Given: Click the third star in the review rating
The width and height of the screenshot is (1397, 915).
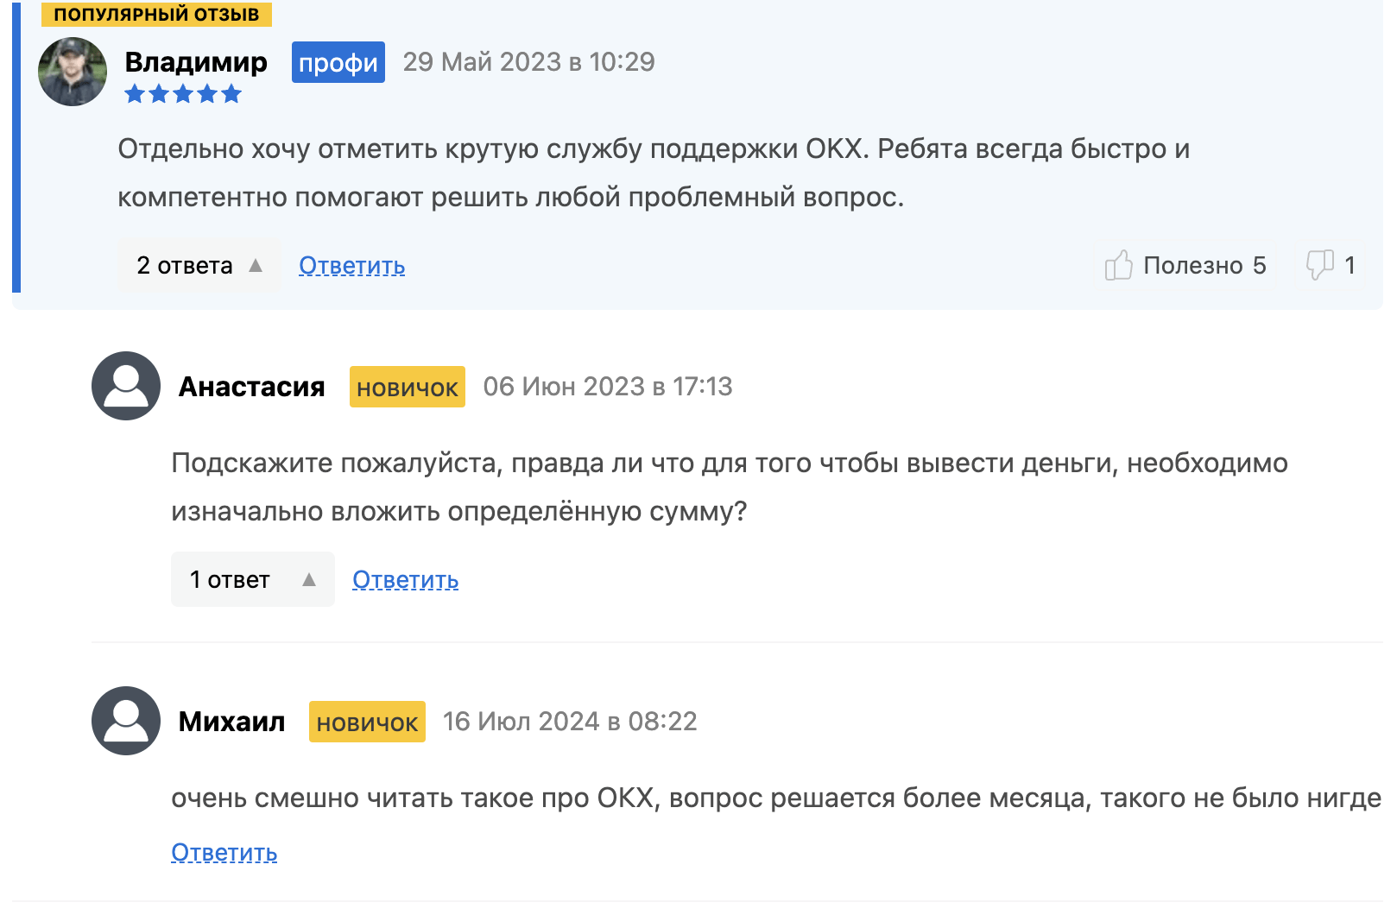Looking at the screenshot, I should pyautogui.click(x=184, y=94).
